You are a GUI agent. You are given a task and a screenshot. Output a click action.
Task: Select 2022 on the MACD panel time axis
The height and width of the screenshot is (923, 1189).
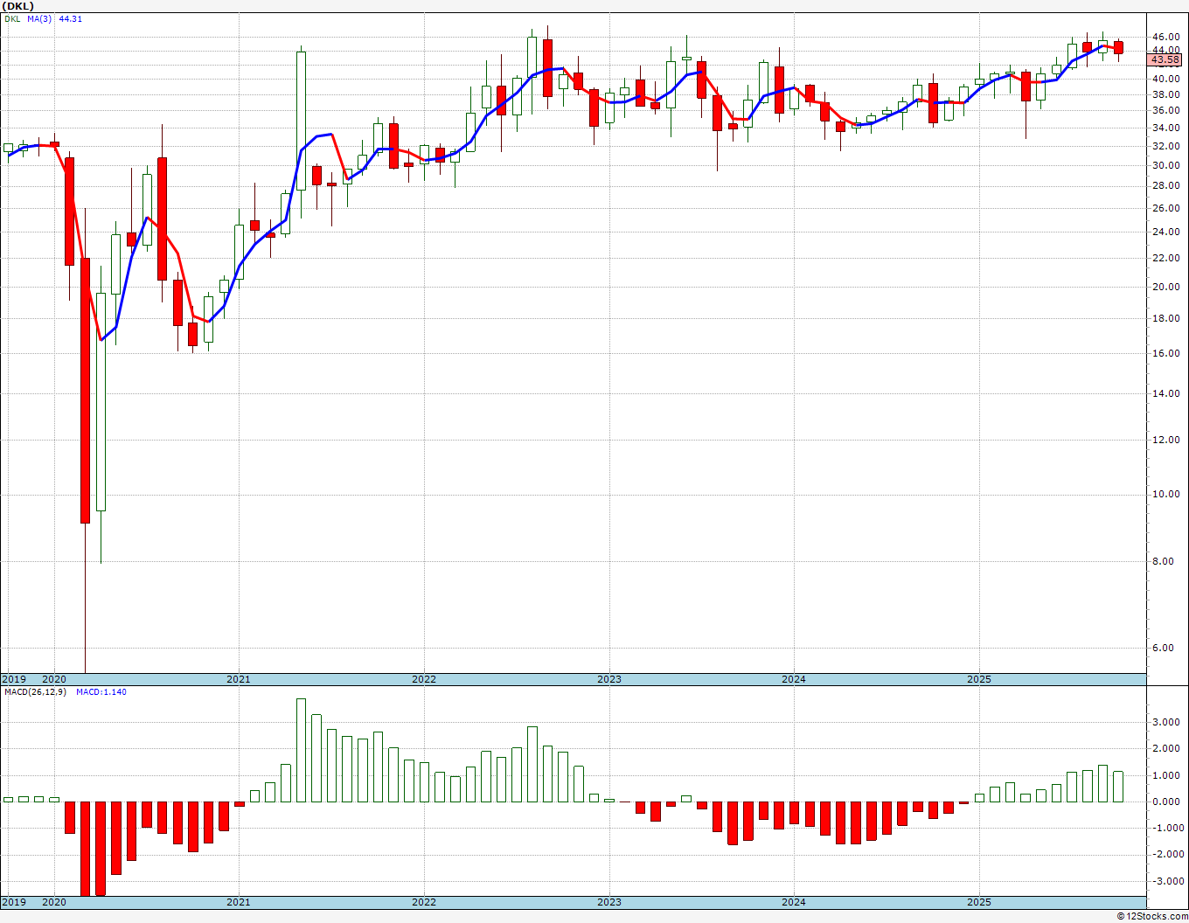tap(424, 901)
